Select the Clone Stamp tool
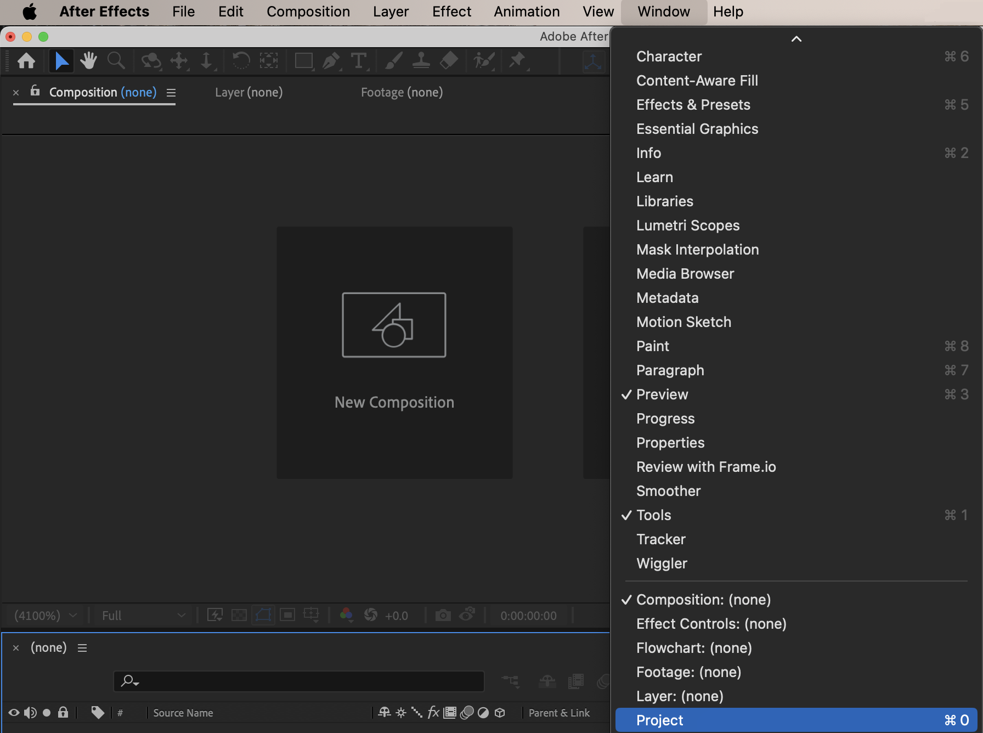Image resolution: width=983 pixels, height=733 pixels. [x=421, y=60]
